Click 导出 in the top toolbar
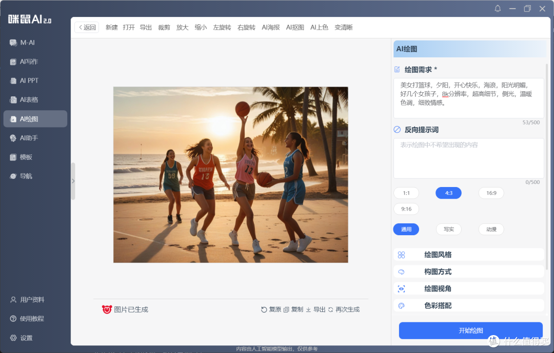The height and width of the screenshot is (353, 554). [146, 28]
